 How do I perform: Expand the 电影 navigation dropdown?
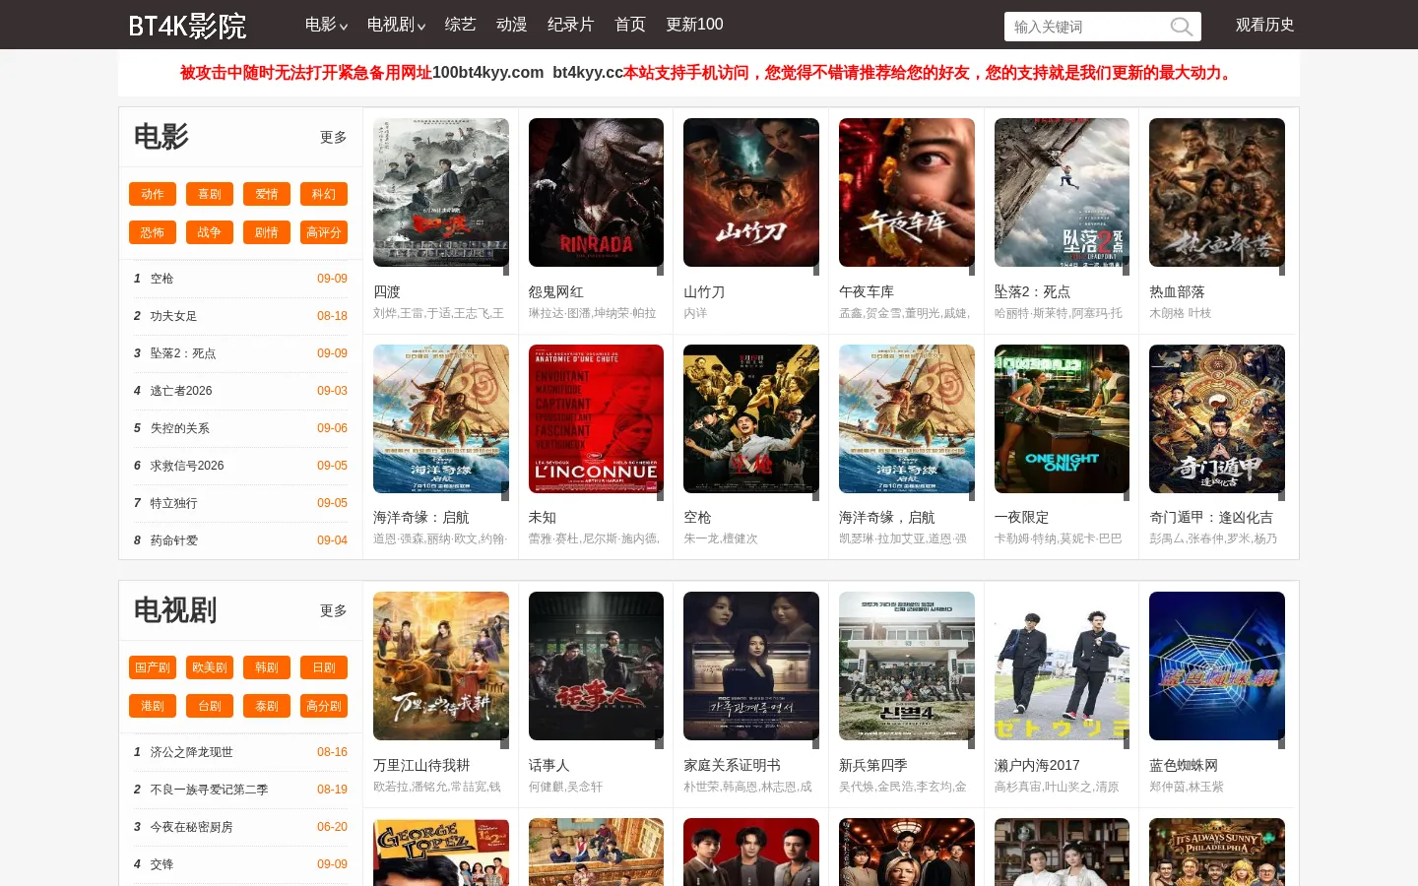[x=326, y=25]
